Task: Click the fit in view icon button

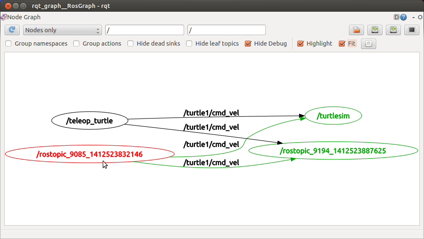Action: [368, 44]
